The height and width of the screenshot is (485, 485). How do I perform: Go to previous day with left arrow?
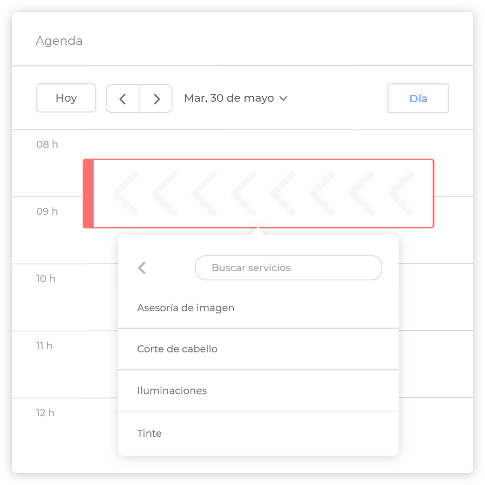coord(123,99)
